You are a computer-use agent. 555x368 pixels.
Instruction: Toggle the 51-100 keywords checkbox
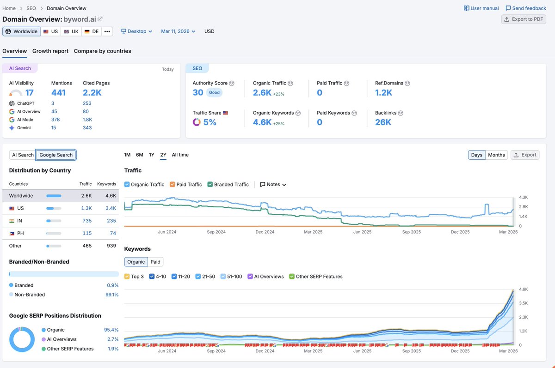(x=223, y=277)
